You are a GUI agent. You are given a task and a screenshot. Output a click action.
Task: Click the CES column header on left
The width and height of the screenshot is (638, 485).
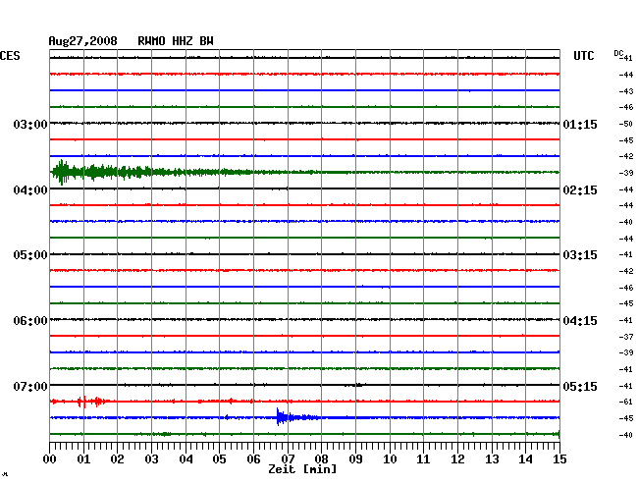(10, 56)
